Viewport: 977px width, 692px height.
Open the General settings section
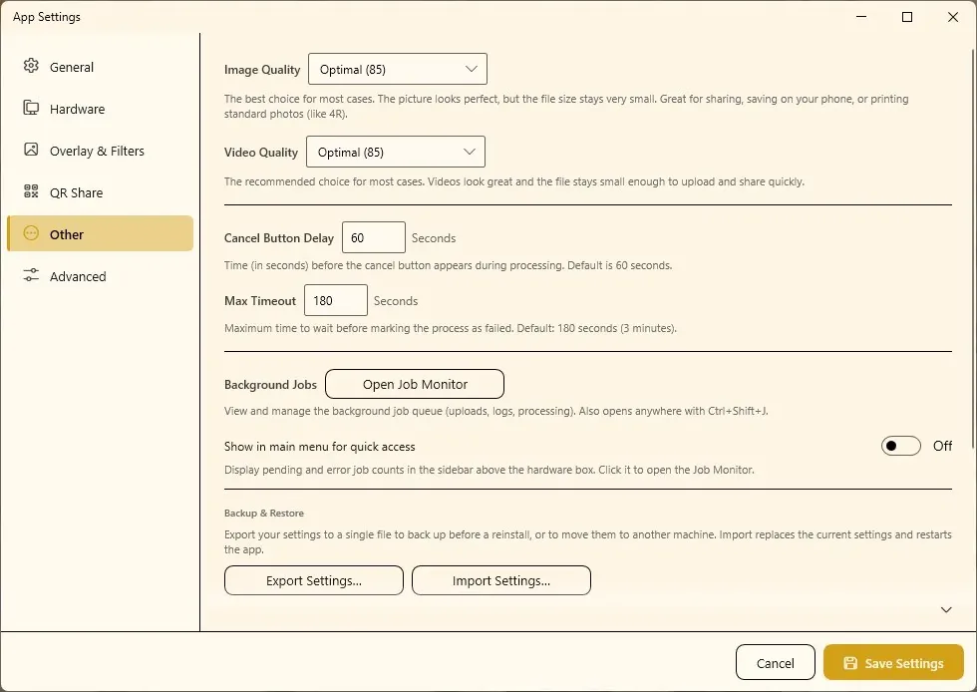pos(100,67)
